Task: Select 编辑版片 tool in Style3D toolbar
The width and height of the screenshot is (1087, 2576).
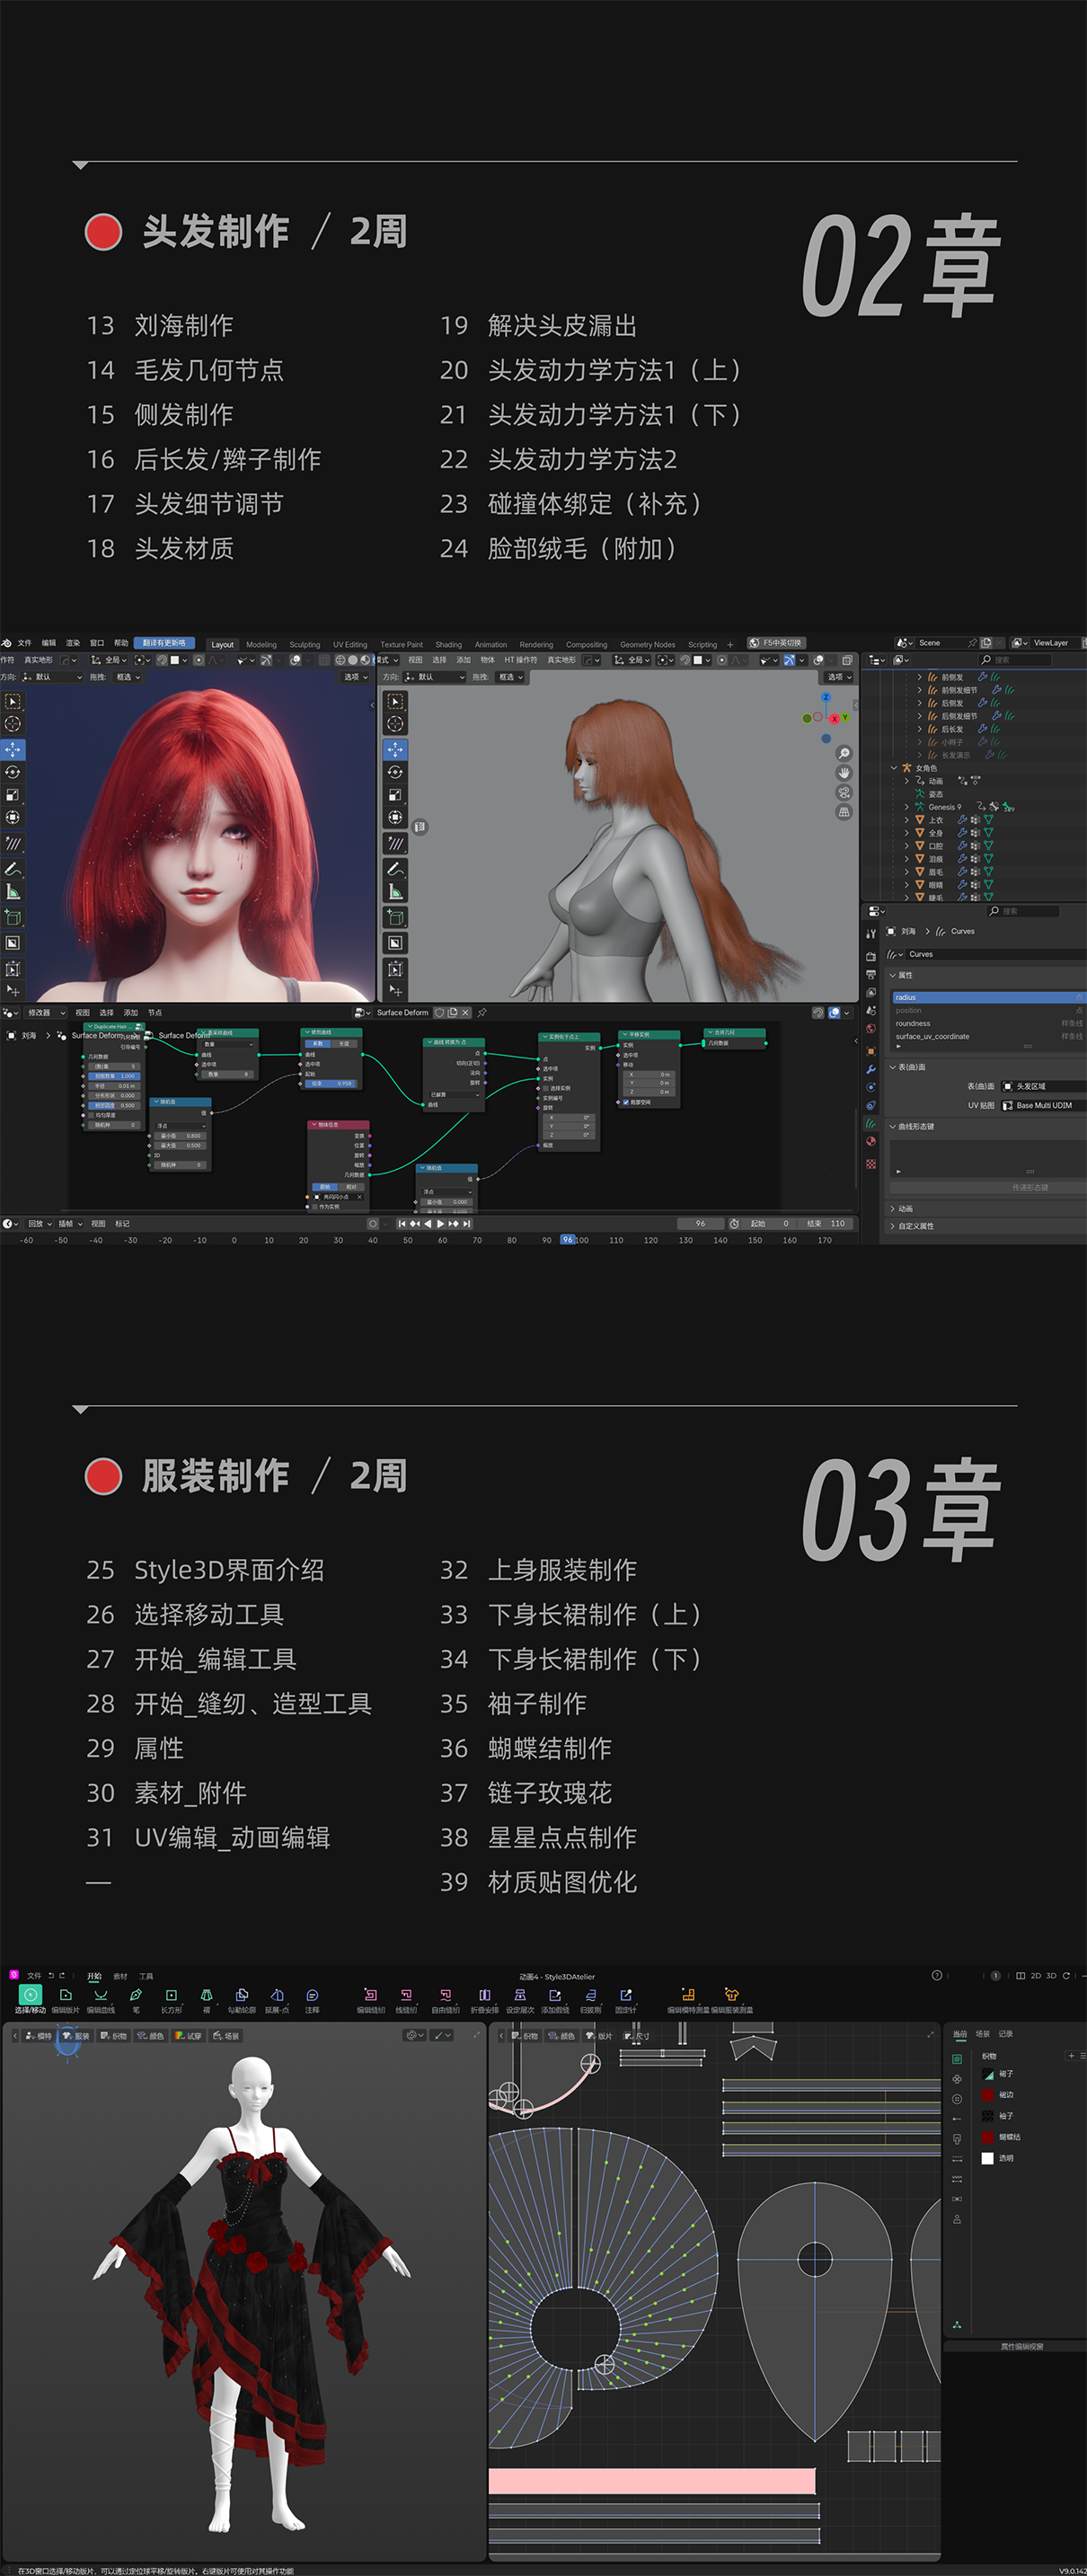Action: (66, 2000)
